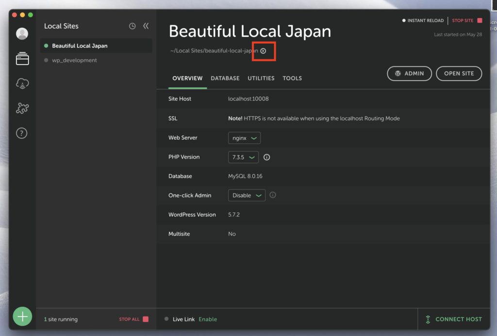Switch to the Utilities tab
This screenshot has width=497, height=336.
point(261,78)
